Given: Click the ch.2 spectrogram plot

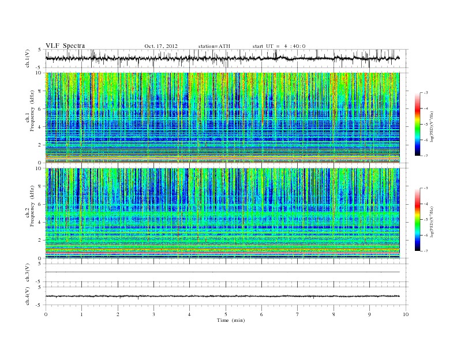Looking at the screenshot, I should click(x=222, y=213).
